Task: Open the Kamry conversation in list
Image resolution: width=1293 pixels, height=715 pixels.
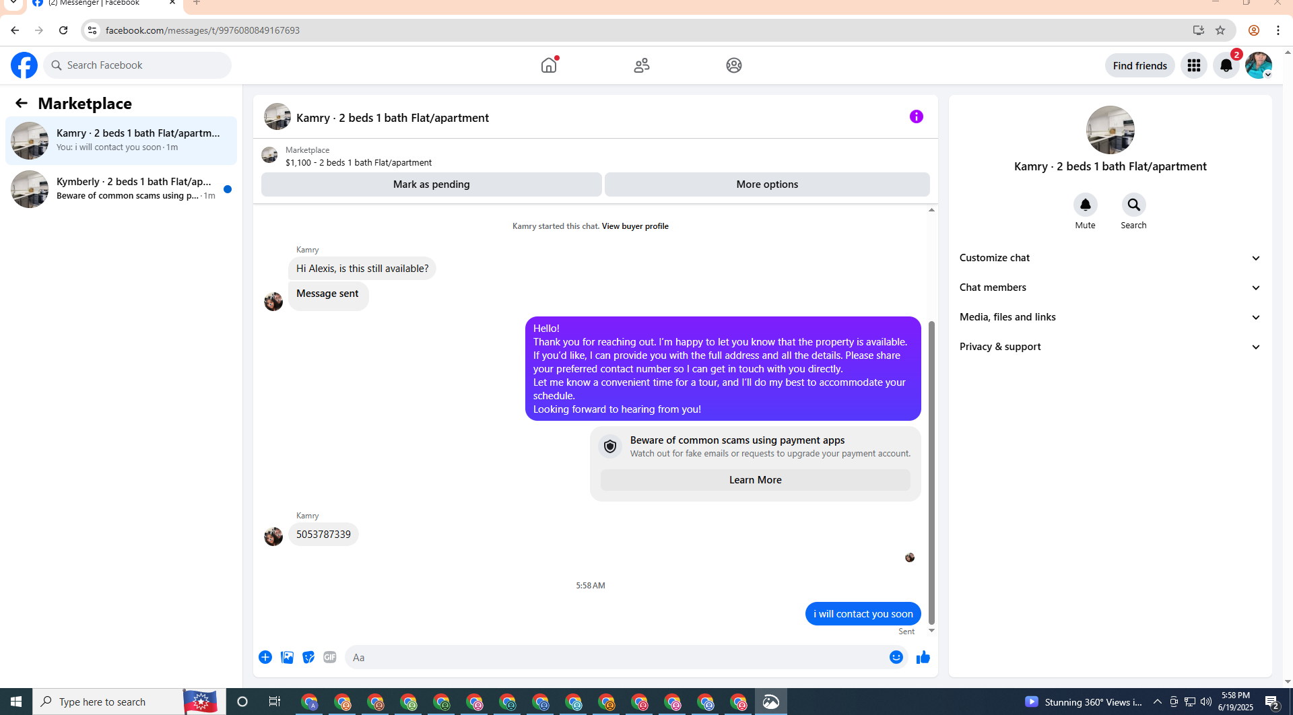Action: [121, 141]
